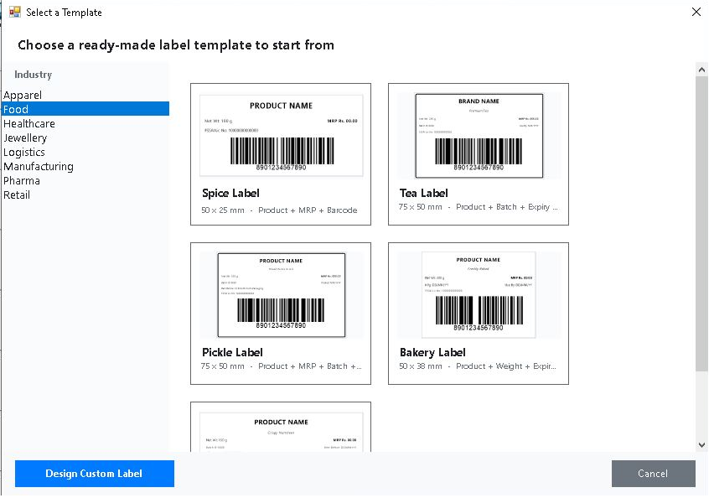Viewport: 709px width, 498px height.
Task: Cancel the template selection dialog
Action: [x=654, y=474]
